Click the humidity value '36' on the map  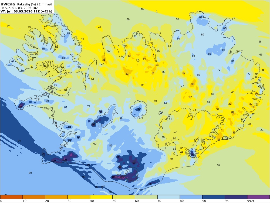coord(104,60)
